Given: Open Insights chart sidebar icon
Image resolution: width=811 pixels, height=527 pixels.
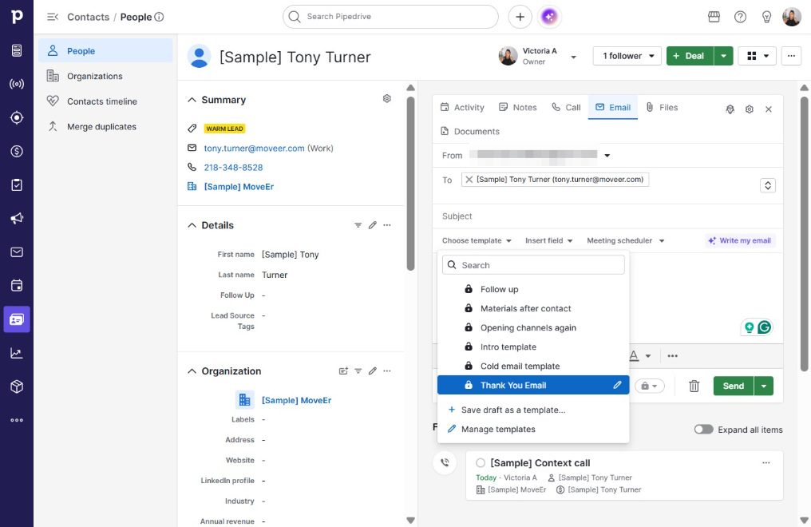Looking at the screenshot, I should (x=17, y=353).
